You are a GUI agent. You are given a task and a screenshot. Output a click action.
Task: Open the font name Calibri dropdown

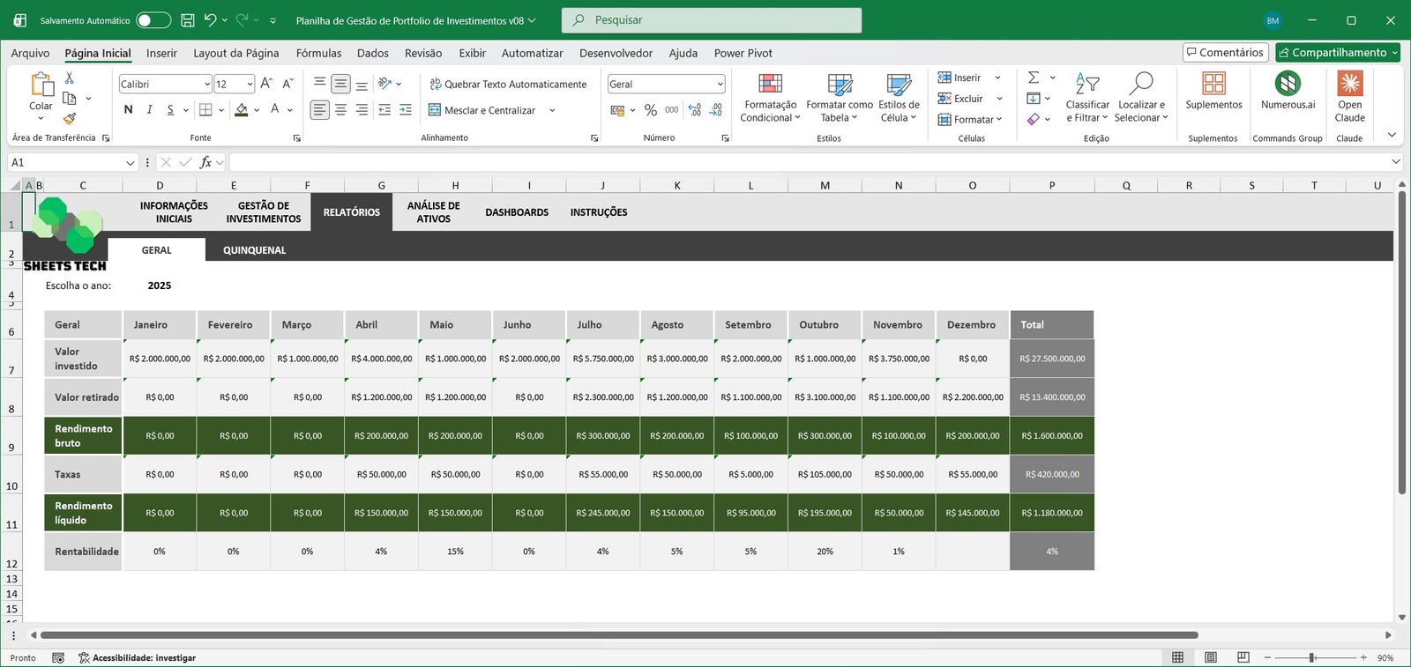(x=207, y=85)
